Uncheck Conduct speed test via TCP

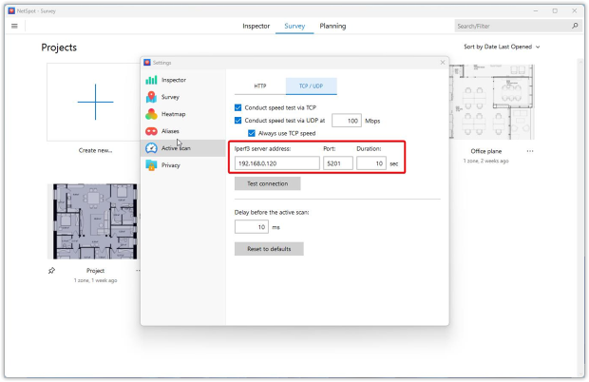tap(237, 107)
